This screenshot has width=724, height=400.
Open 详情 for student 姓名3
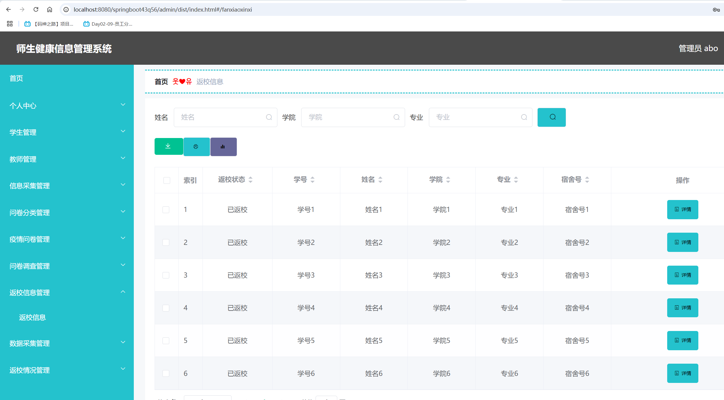tap(682, 275)
